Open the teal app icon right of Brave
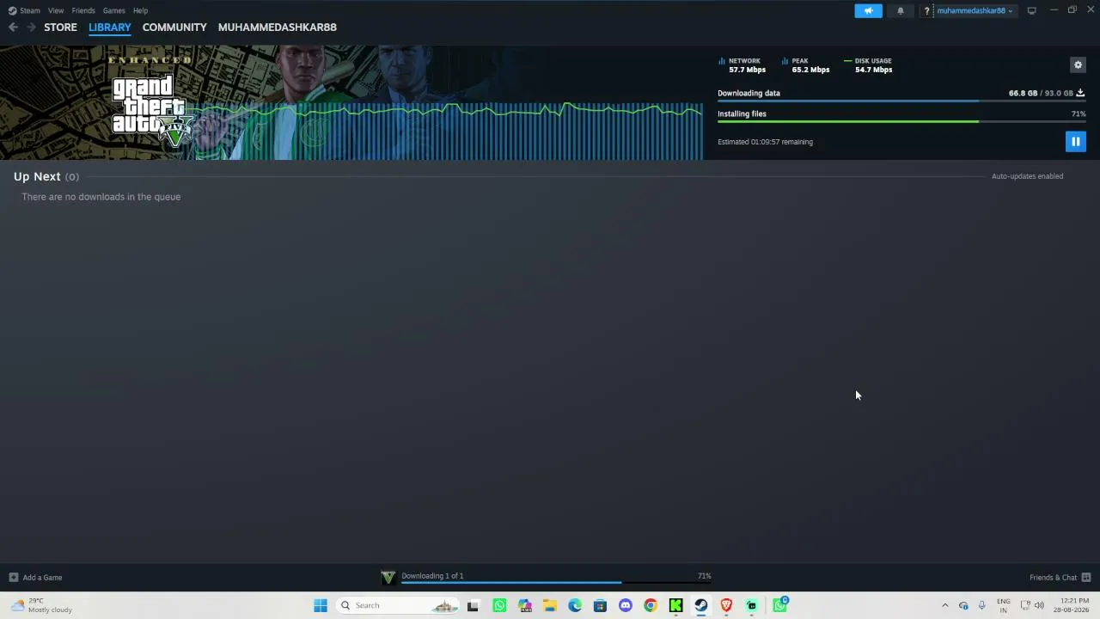 coord(752,605)
